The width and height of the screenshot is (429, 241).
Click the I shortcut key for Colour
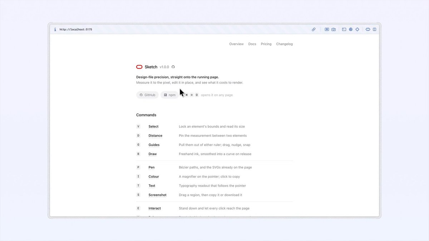[138, 177]
